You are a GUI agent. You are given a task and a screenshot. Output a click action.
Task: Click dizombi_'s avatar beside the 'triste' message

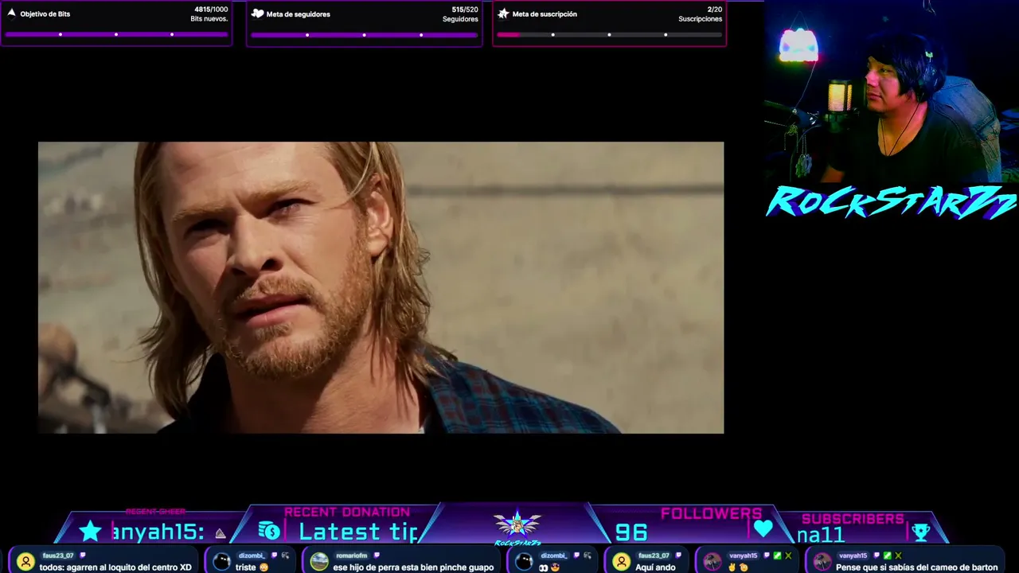(222, 562)
